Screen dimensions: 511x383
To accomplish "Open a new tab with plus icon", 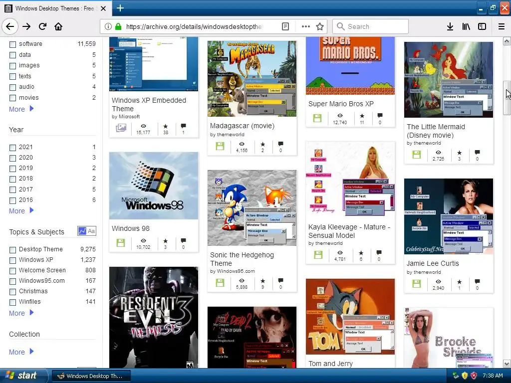I will tap(120, 8).
